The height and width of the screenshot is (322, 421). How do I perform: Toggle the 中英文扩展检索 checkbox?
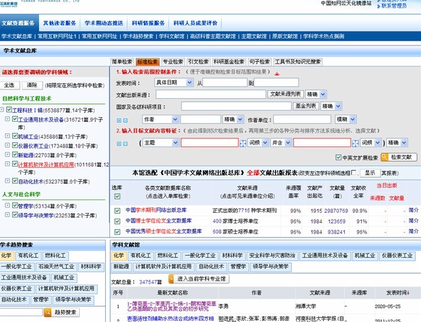(338, 158)
